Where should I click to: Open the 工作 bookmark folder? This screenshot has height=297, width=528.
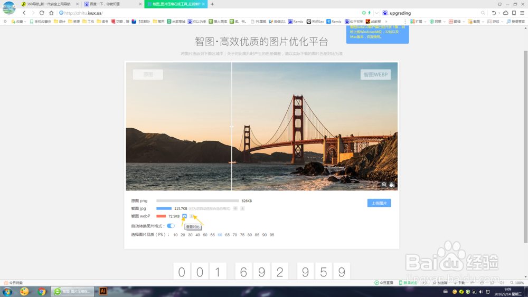(88, 22)
